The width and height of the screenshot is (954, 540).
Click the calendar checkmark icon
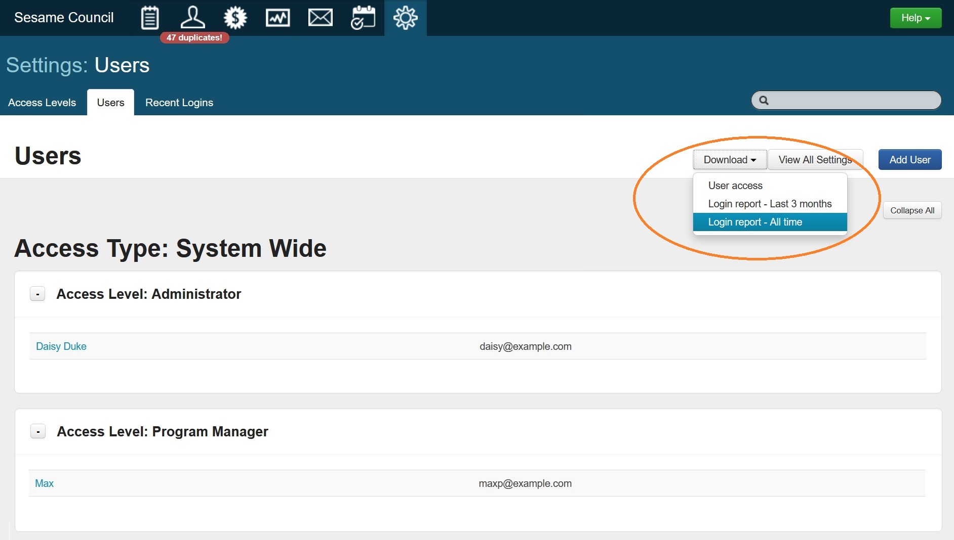point(363,18)
